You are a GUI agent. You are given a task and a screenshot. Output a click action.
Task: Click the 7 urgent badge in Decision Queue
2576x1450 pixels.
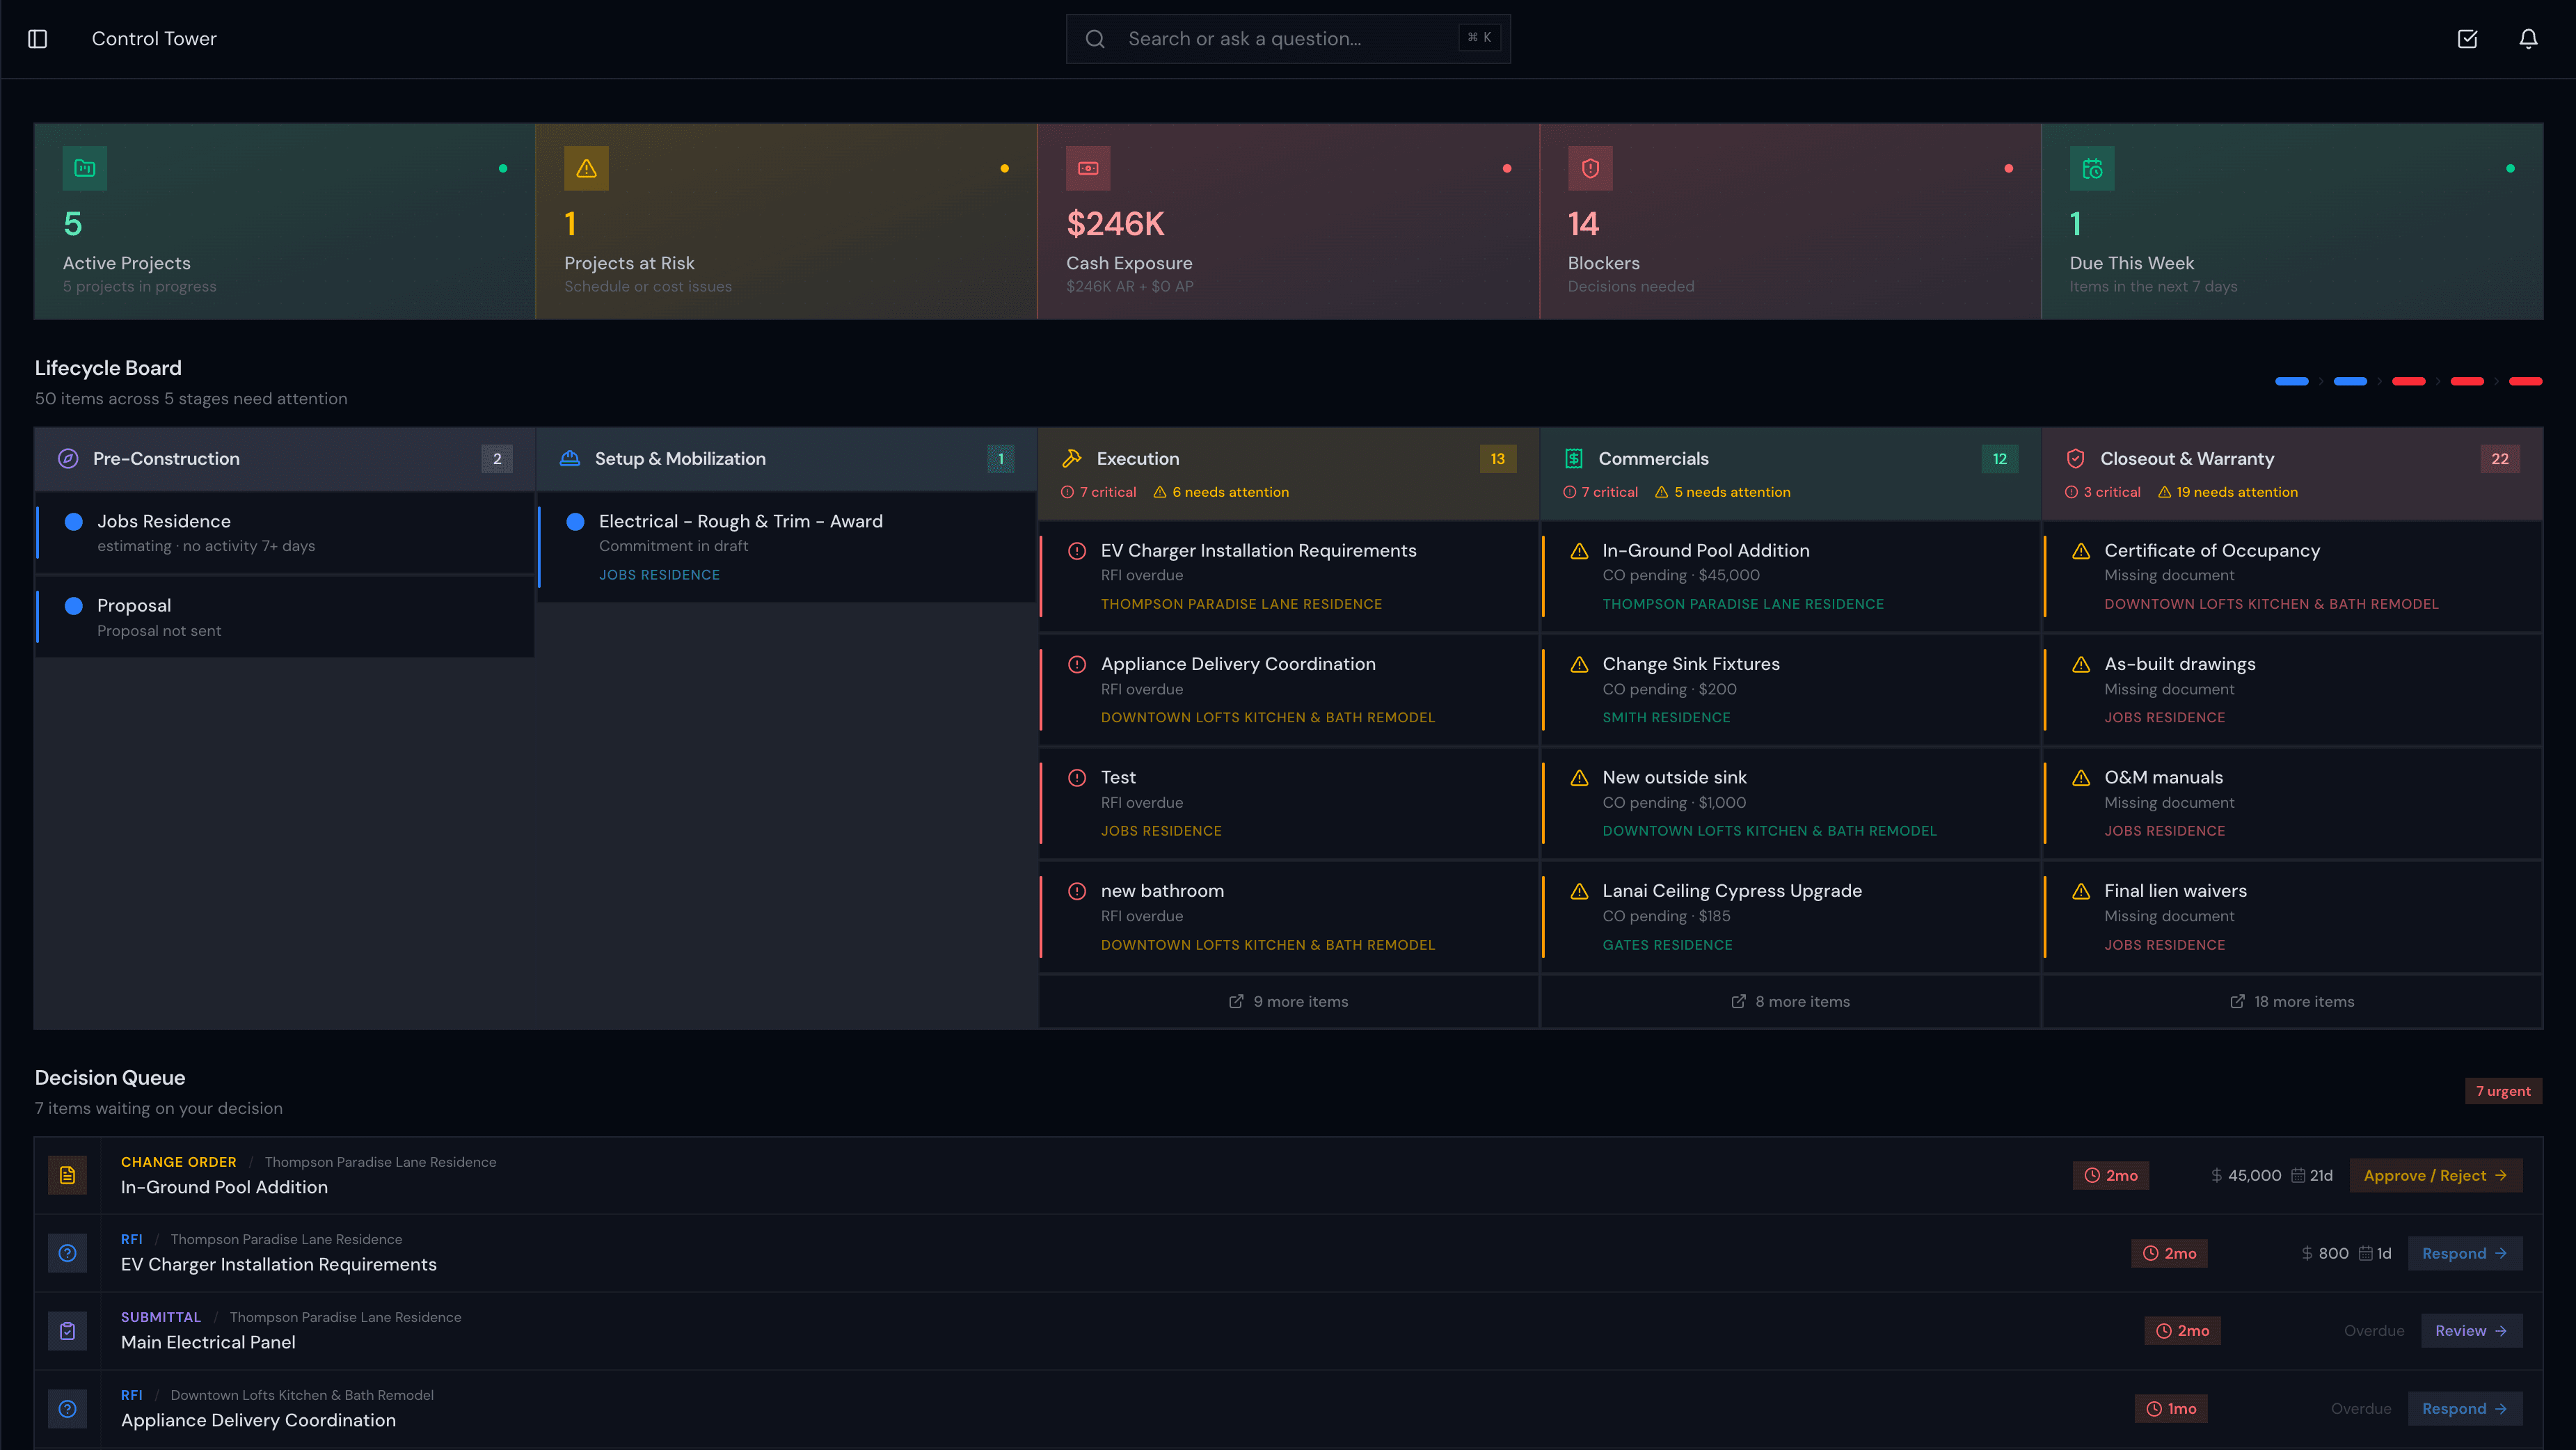tap(2503, 1090)
